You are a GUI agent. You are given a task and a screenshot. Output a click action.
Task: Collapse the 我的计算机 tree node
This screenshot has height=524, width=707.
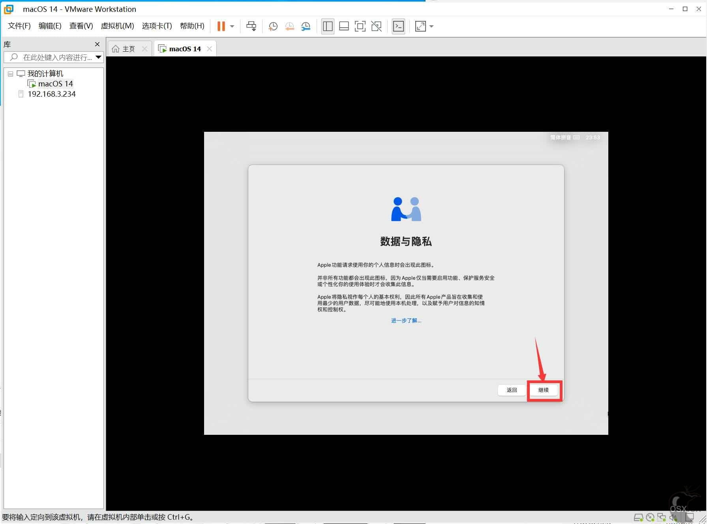(x=11, y=74)
